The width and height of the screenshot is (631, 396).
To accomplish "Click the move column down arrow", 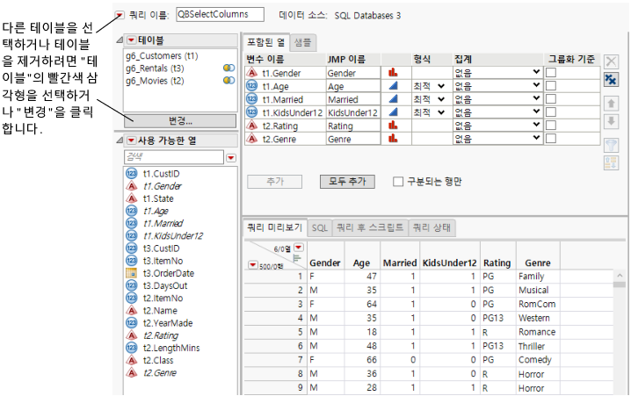I will tap(612, 121).
